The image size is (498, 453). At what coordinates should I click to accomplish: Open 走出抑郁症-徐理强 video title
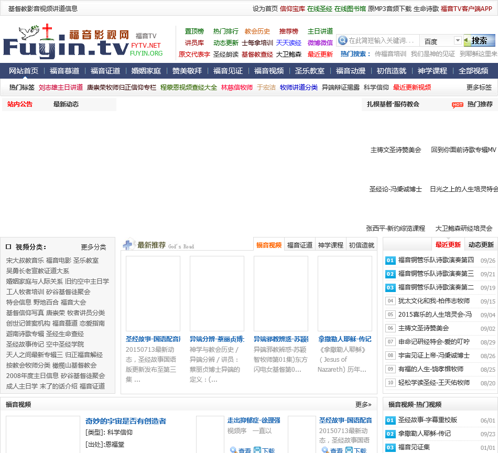(x=254, y=420)
